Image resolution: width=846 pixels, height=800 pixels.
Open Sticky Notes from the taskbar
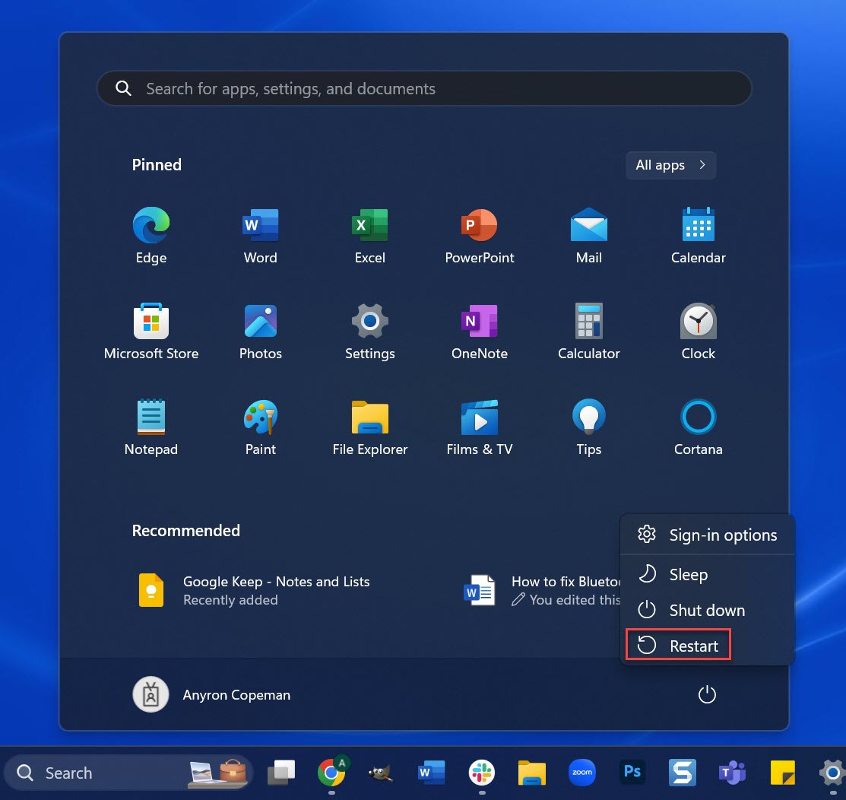click(782, 773)
